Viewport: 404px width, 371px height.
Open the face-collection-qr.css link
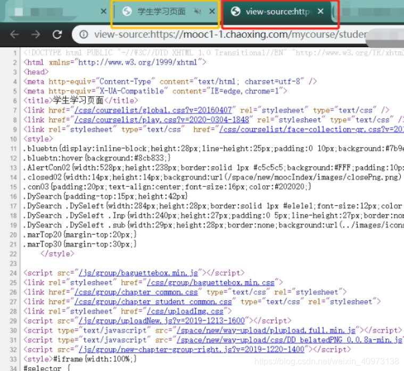coord(311,129)
